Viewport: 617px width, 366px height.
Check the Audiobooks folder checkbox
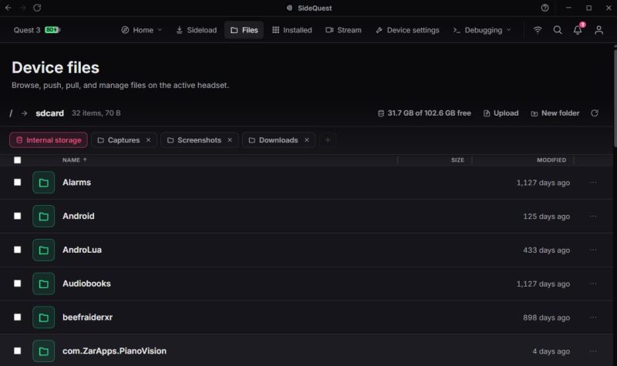(x=17, y=284)
